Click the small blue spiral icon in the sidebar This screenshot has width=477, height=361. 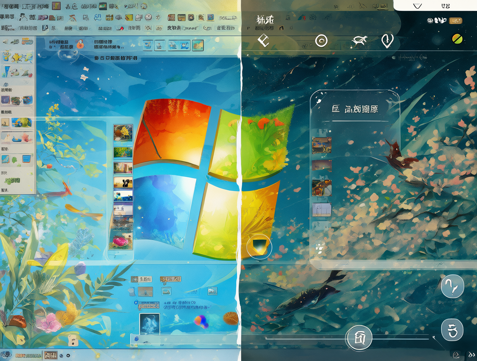[6, 84]
